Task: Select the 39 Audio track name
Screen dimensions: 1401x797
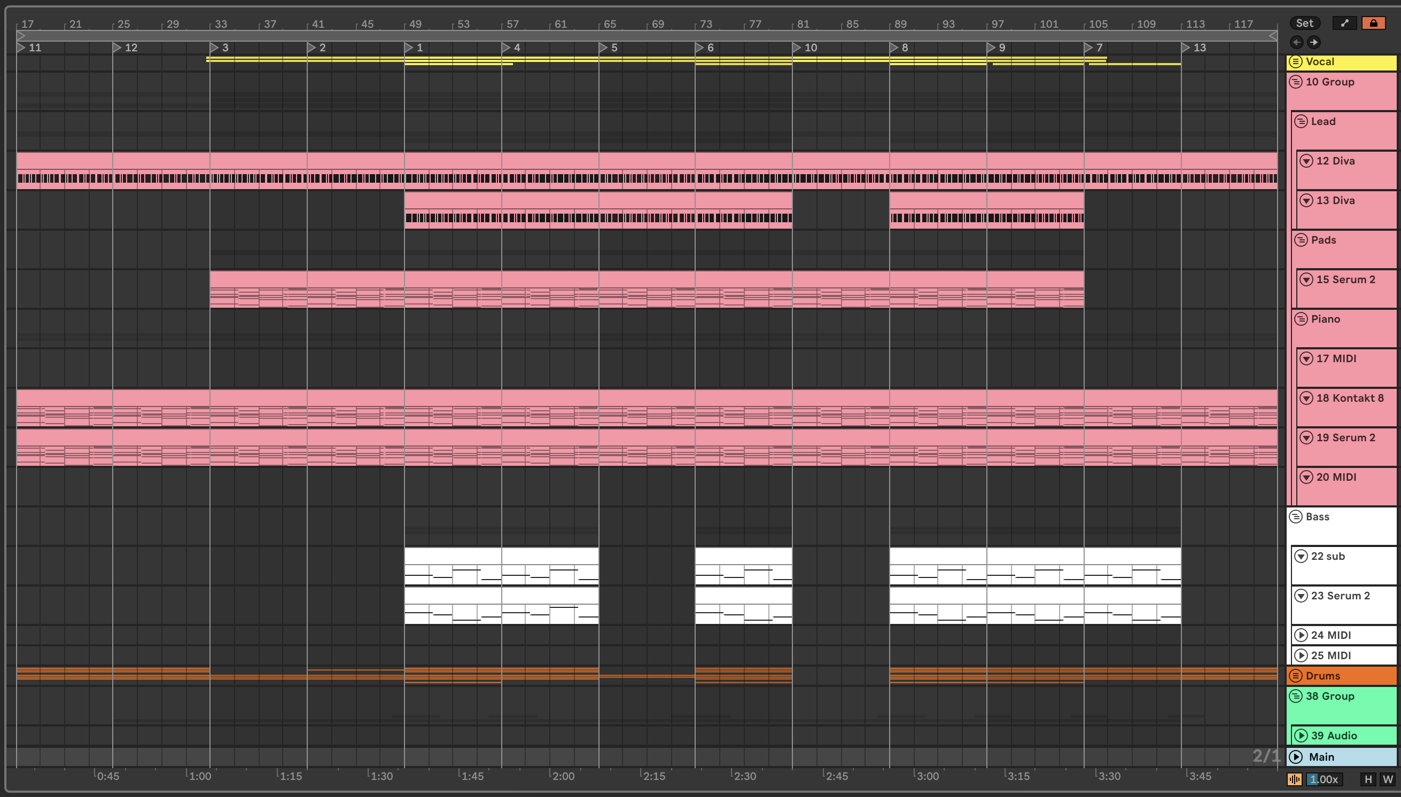Action: coord(1334,736)
